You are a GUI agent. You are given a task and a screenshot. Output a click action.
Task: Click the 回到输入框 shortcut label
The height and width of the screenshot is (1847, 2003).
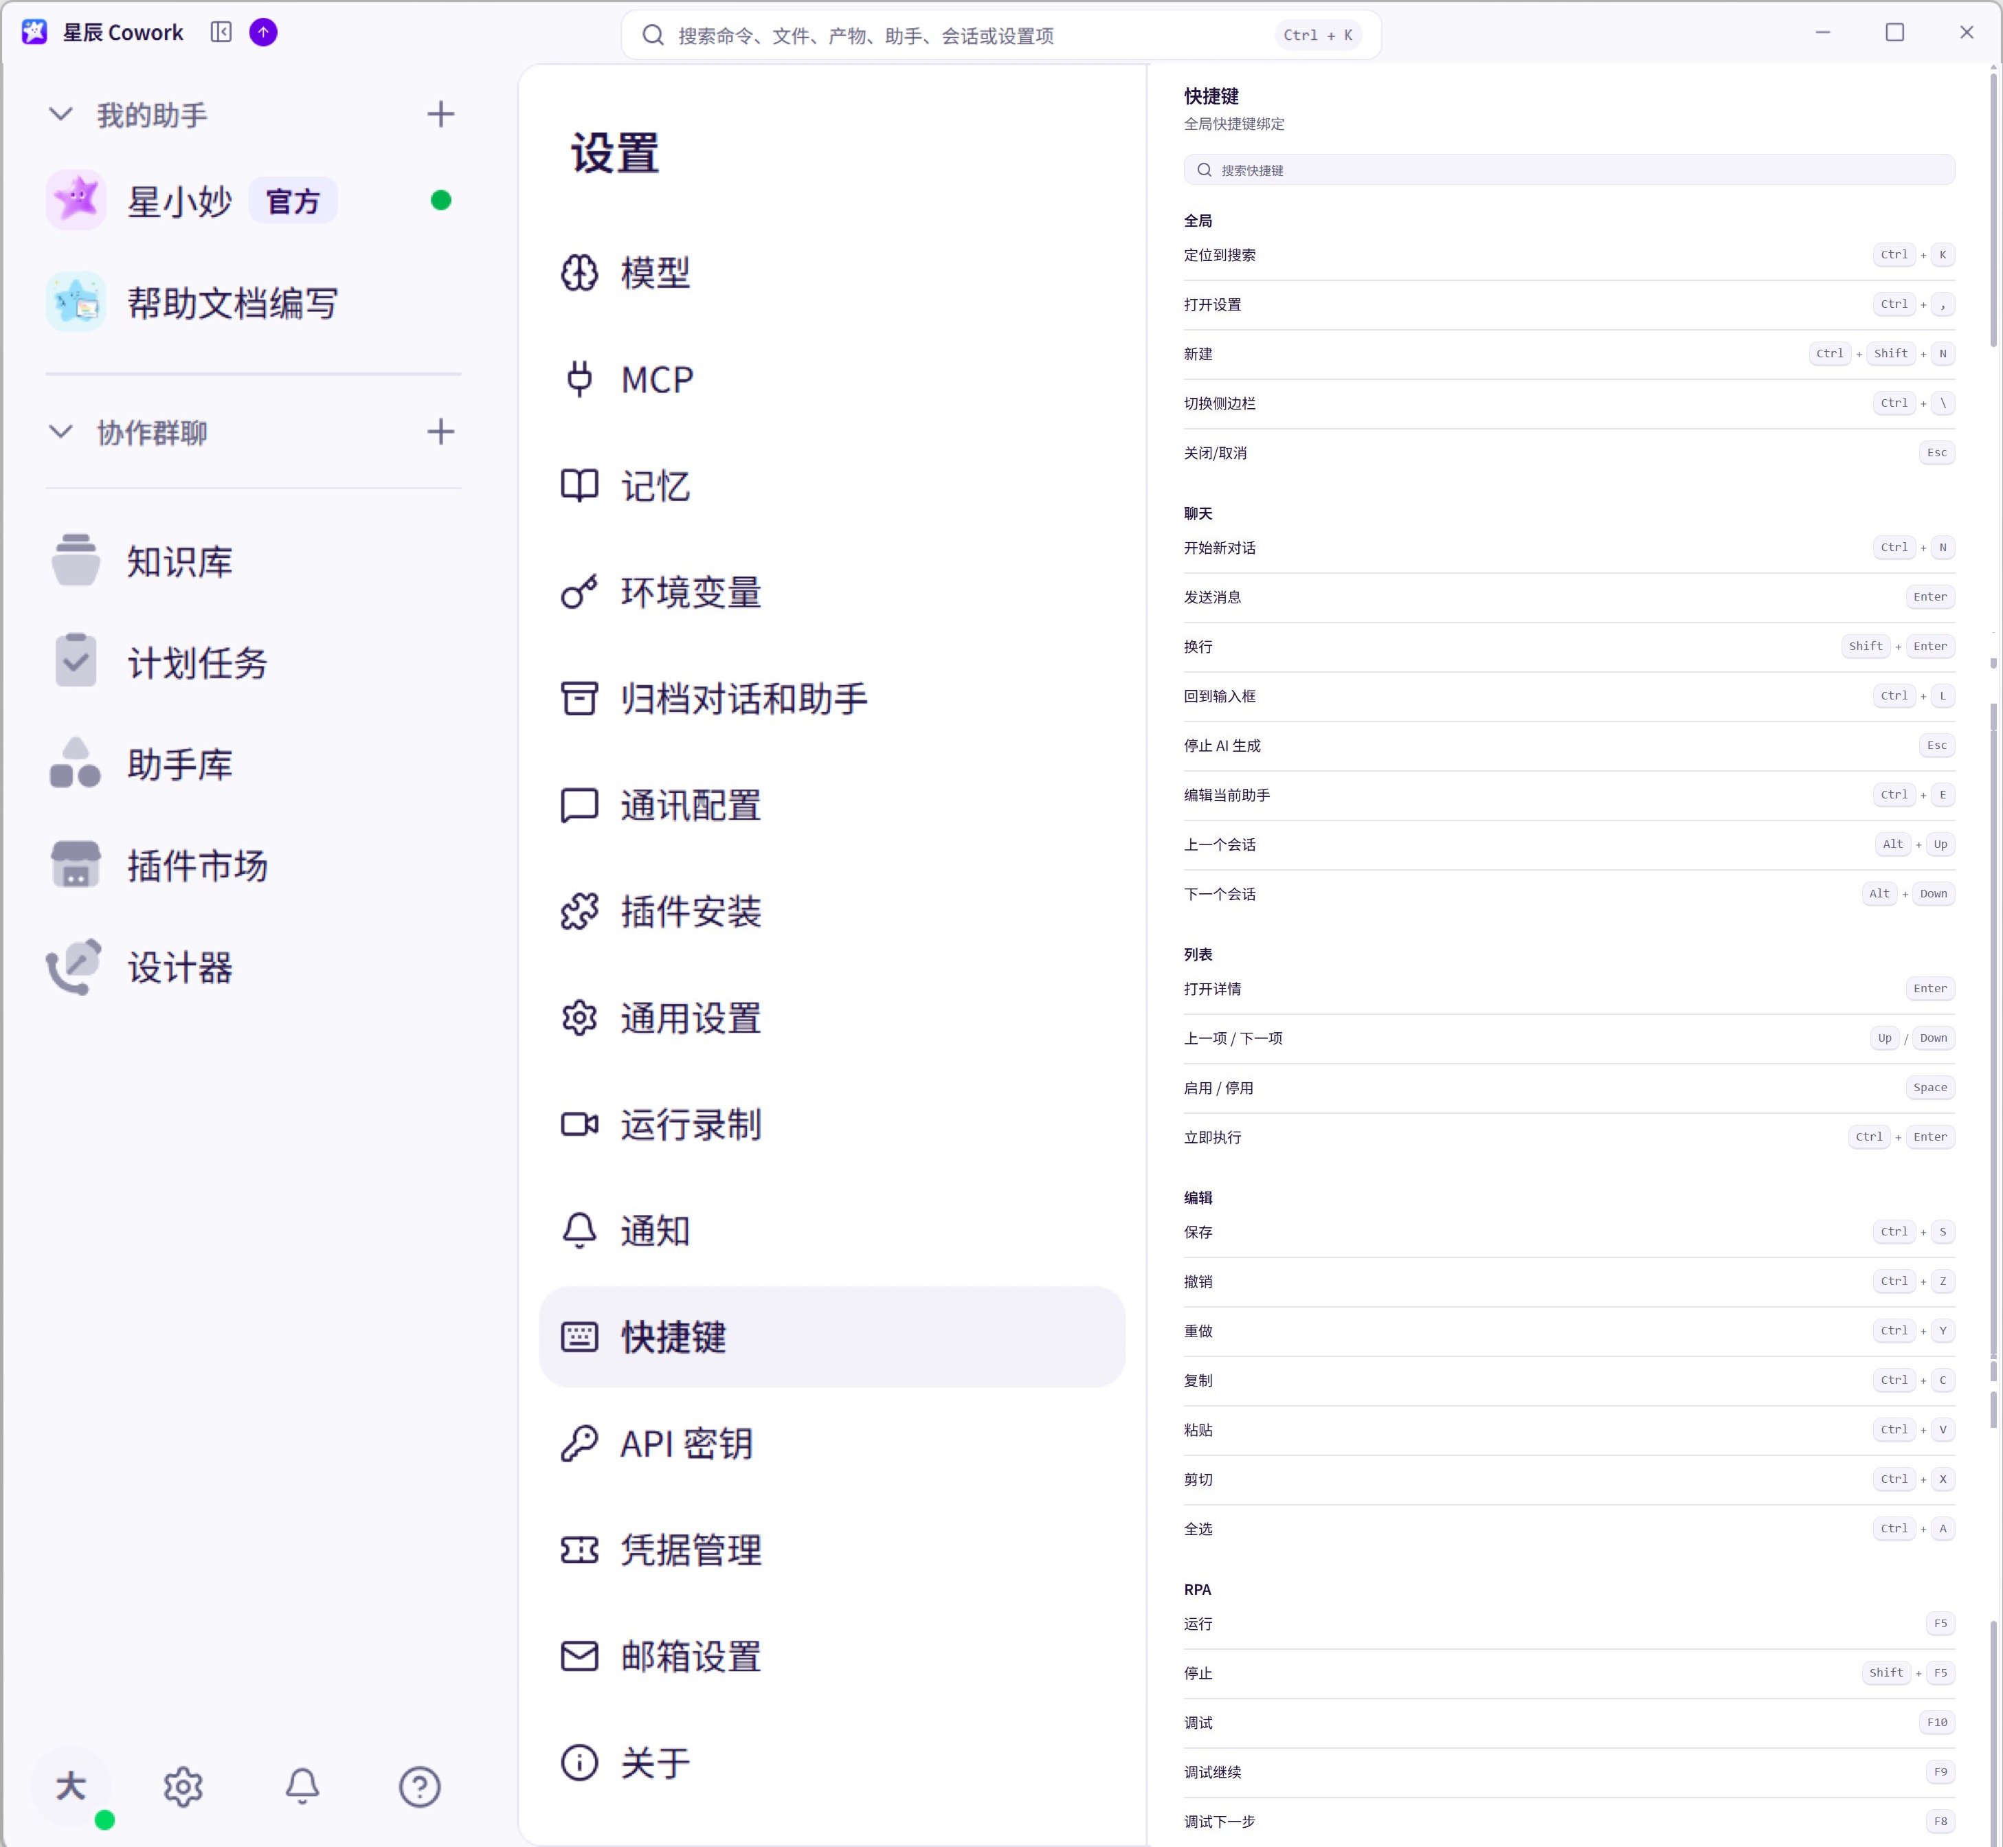[1220, 697]
